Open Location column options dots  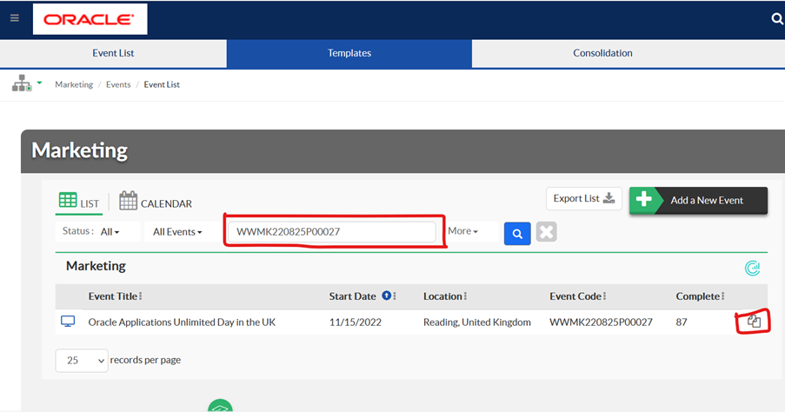click(466, 296)
